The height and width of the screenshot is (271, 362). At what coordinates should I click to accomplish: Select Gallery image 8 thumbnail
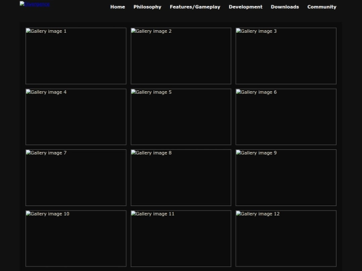click(181, 178)
